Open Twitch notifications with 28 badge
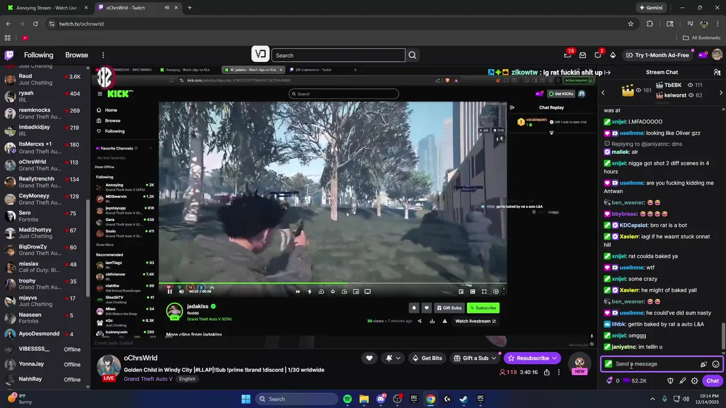 click(x=568, y=55)
